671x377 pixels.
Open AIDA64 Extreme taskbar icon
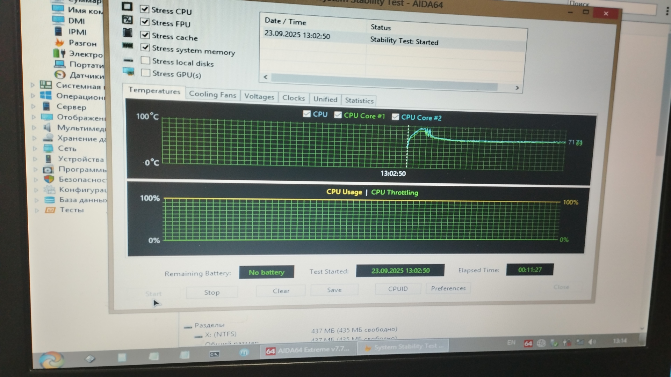(308, 350)
